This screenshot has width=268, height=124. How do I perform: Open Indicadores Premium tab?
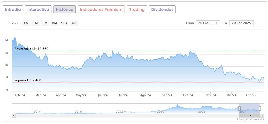[x=101, y=10]
